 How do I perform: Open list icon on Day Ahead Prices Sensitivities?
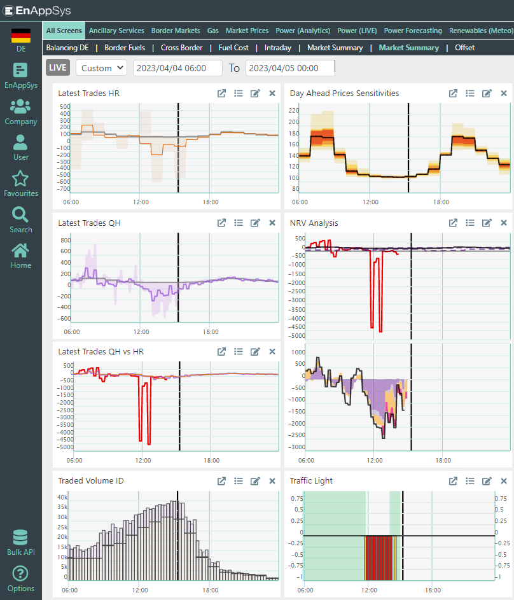(470, 94)
